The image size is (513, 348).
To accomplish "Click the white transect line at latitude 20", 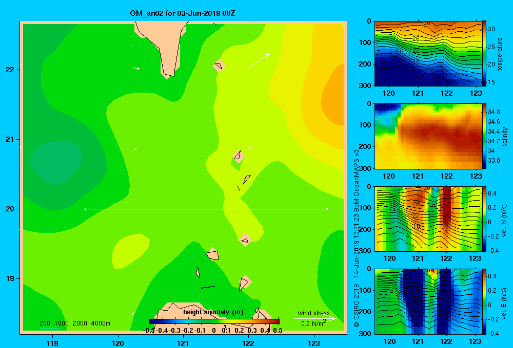I will point(206,209).
